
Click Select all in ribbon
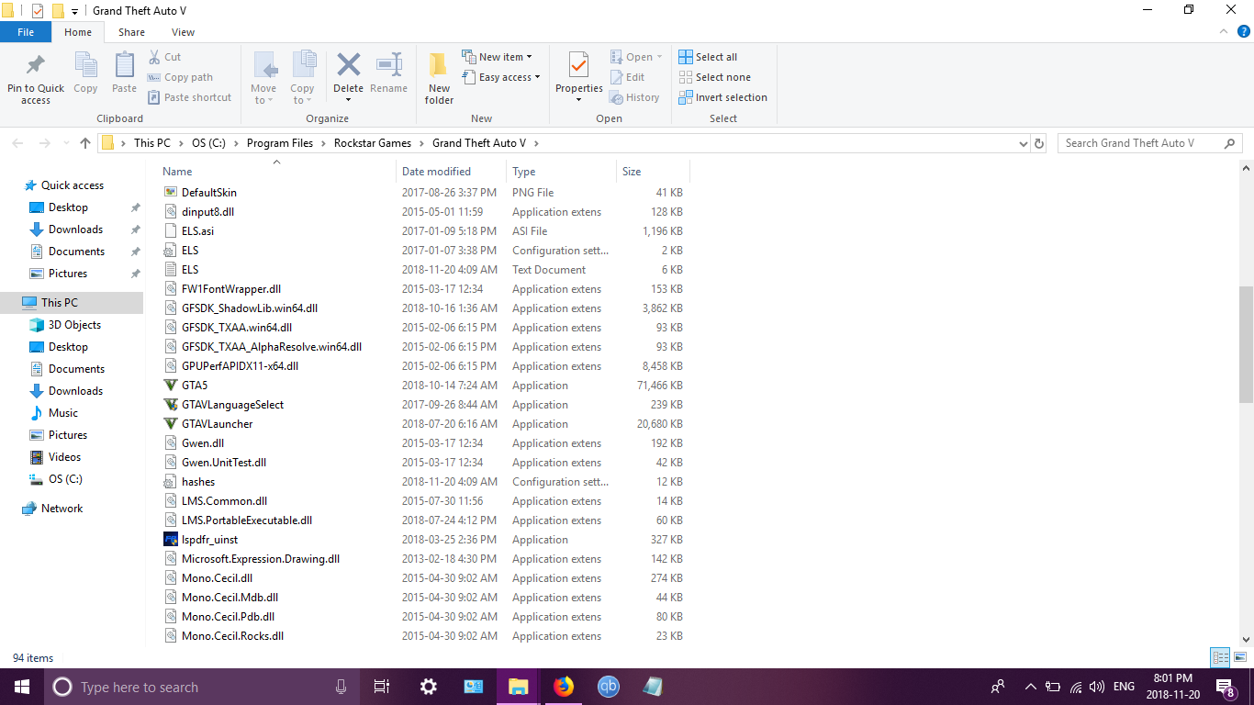(x=708, y=57)
